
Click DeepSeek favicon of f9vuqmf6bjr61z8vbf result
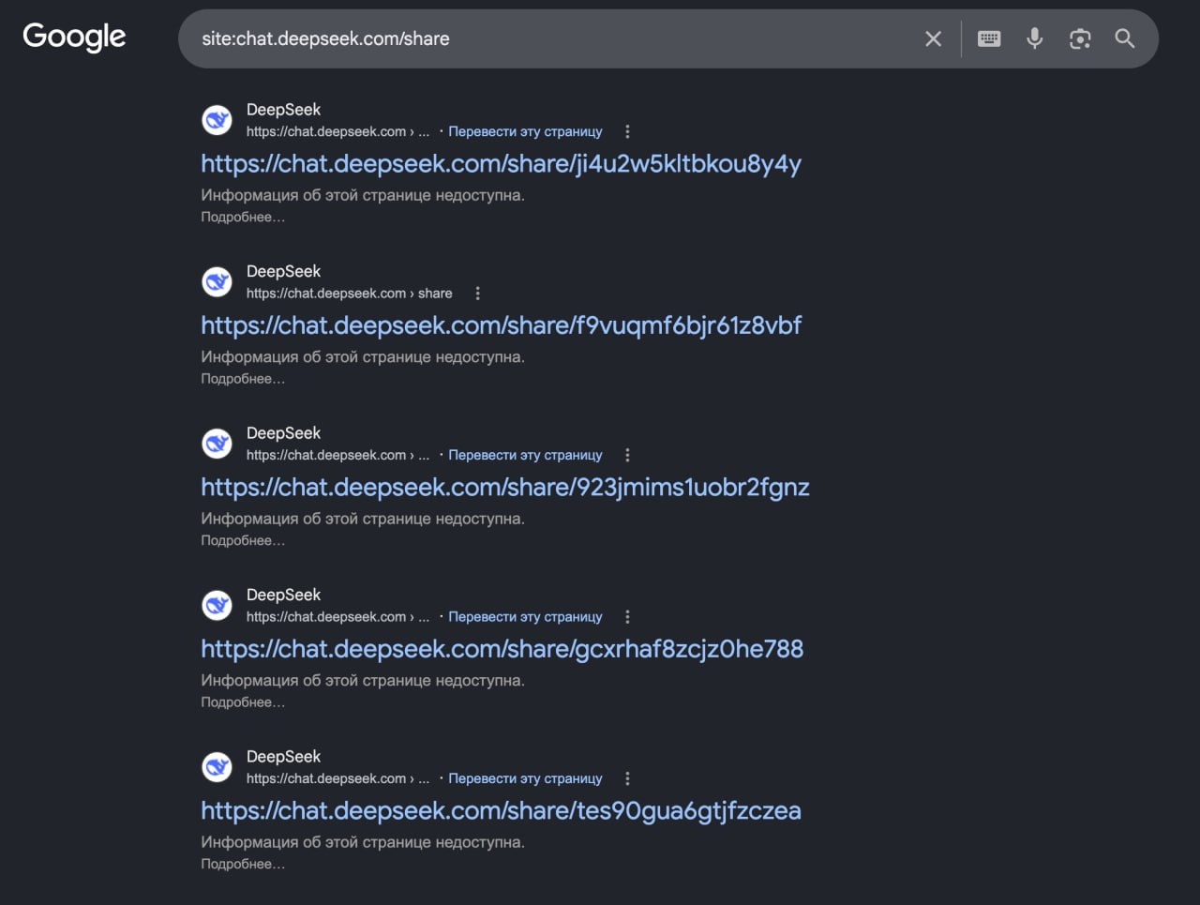coord(217,281)
